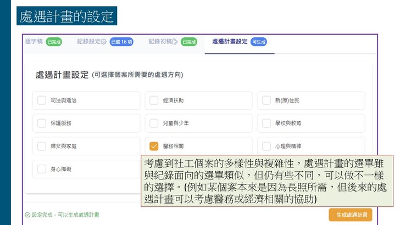Uncheck the 醫務相關 checkbox
The width and height of the screenshot is (400, 225).
(154, 146)
